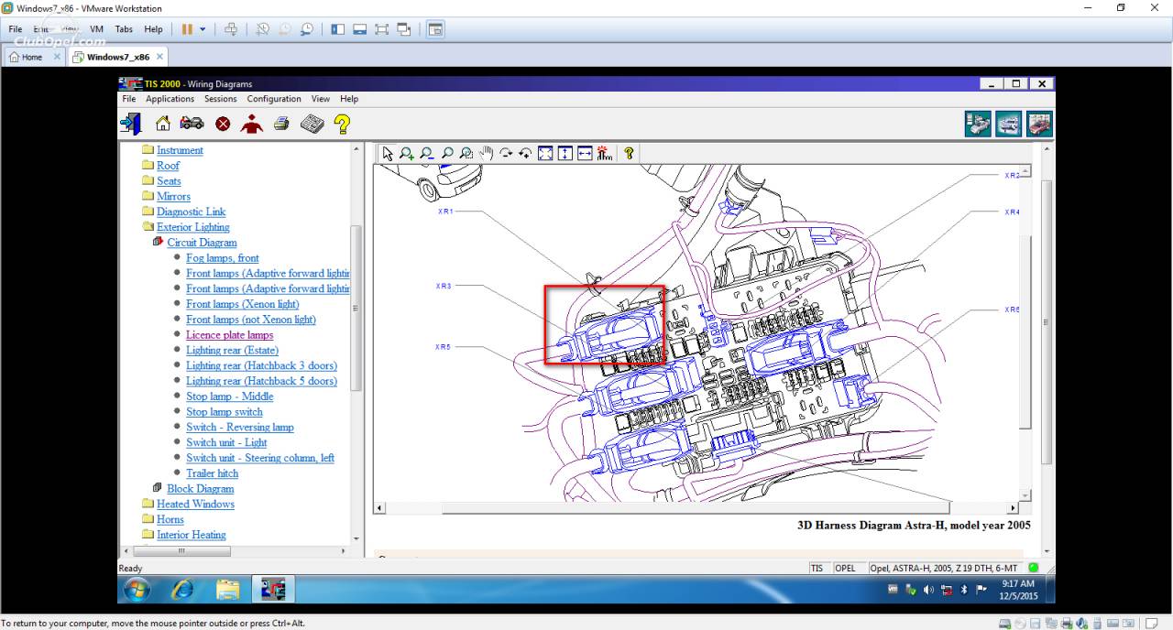This screenshot has width=1173, height=630.
Task: Click the exit door icon in TIS toolbar
Action: pyautogui.click(x=130, y=124)
